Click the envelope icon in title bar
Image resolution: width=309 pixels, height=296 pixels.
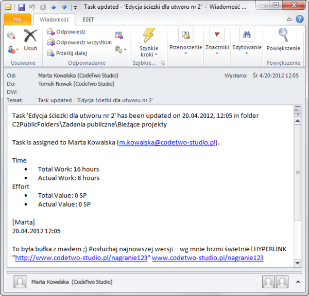8,7
